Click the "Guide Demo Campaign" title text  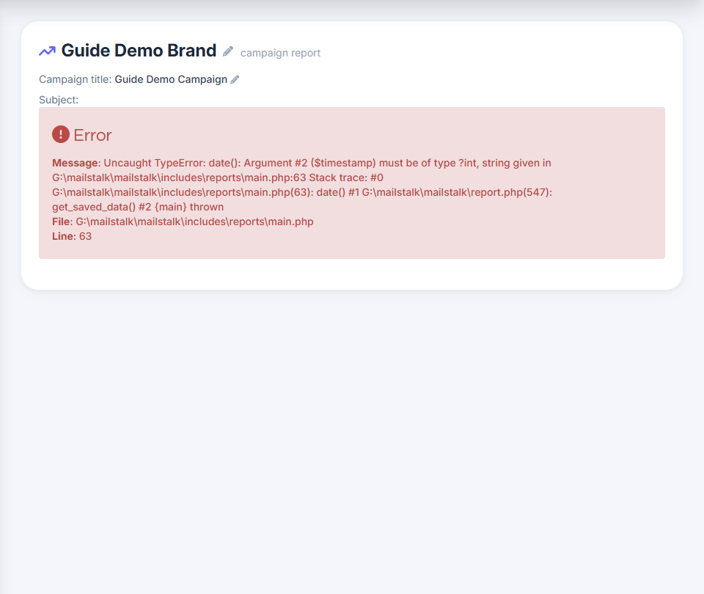171,79
